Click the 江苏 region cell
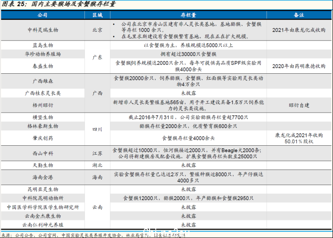333x238 pixels. click(97, 153)
